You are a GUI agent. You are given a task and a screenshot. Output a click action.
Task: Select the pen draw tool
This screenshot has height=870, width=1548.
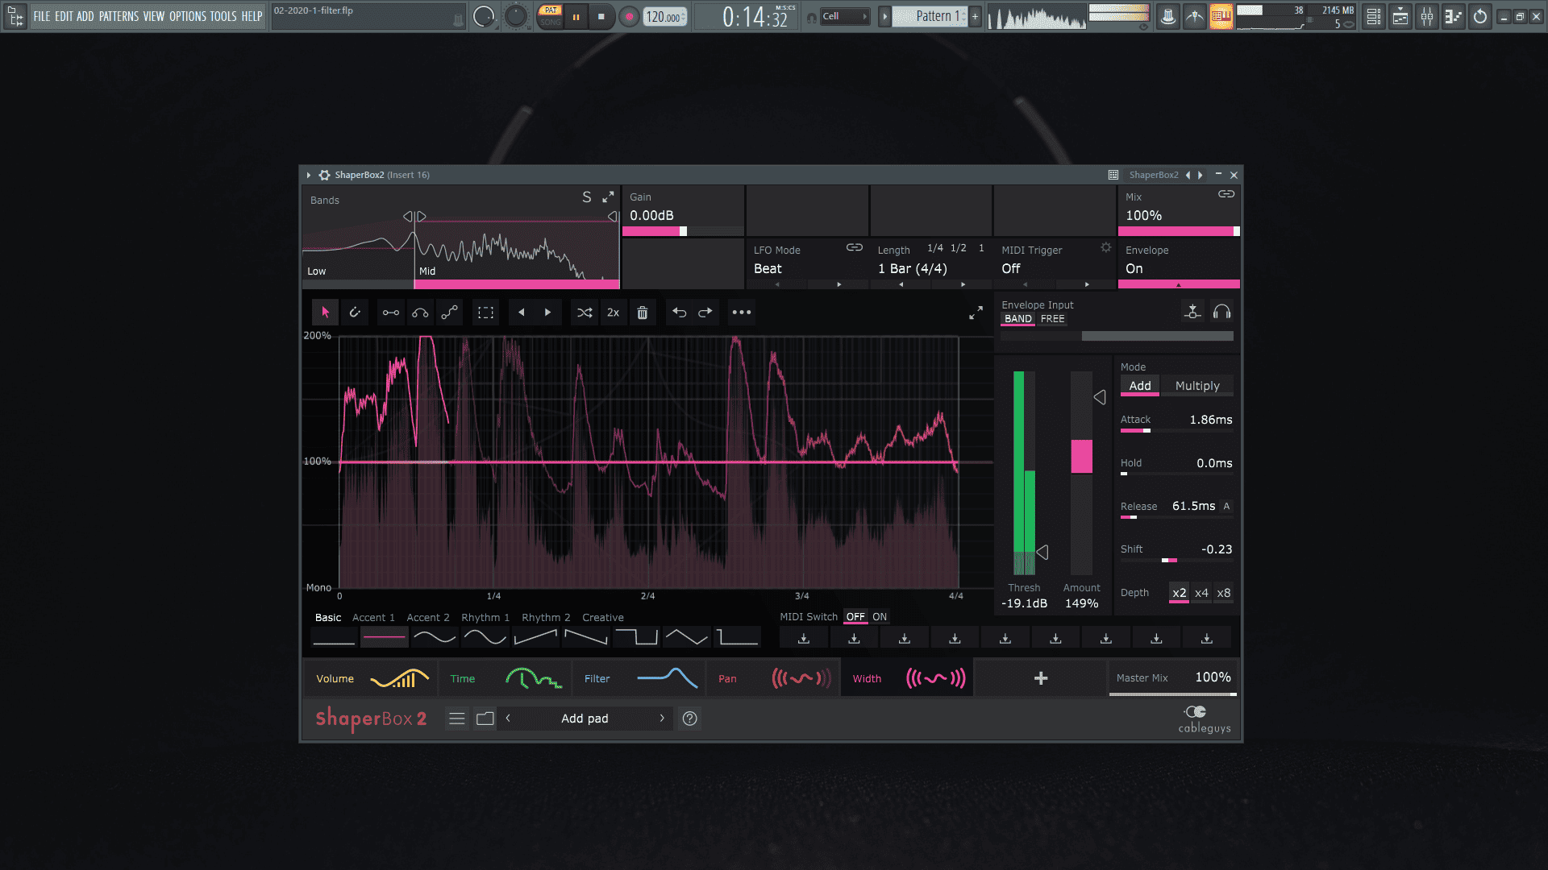[355, 313]
